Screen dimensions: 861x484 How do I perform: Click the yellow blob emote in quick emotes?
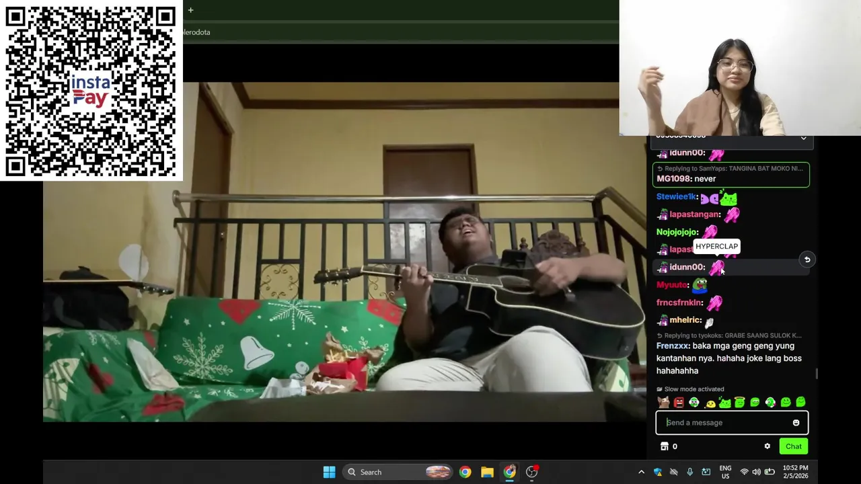(x=710, y=403)
